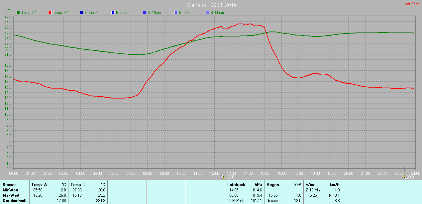Click the moonset icon at 23:21

pyautogui.click(x=404, y=177)
